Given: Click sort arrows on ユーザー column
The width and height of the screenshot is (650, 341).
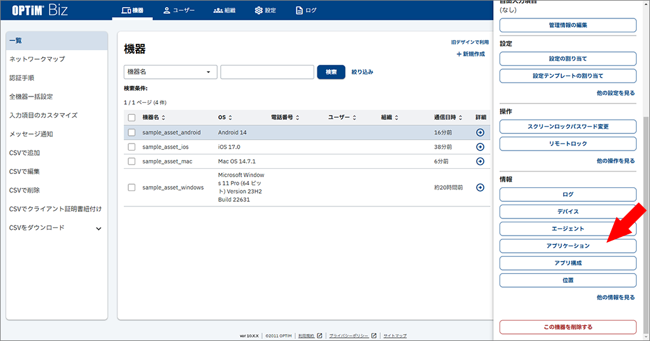Looking at the screenshot, I should (x=354, y=118).
